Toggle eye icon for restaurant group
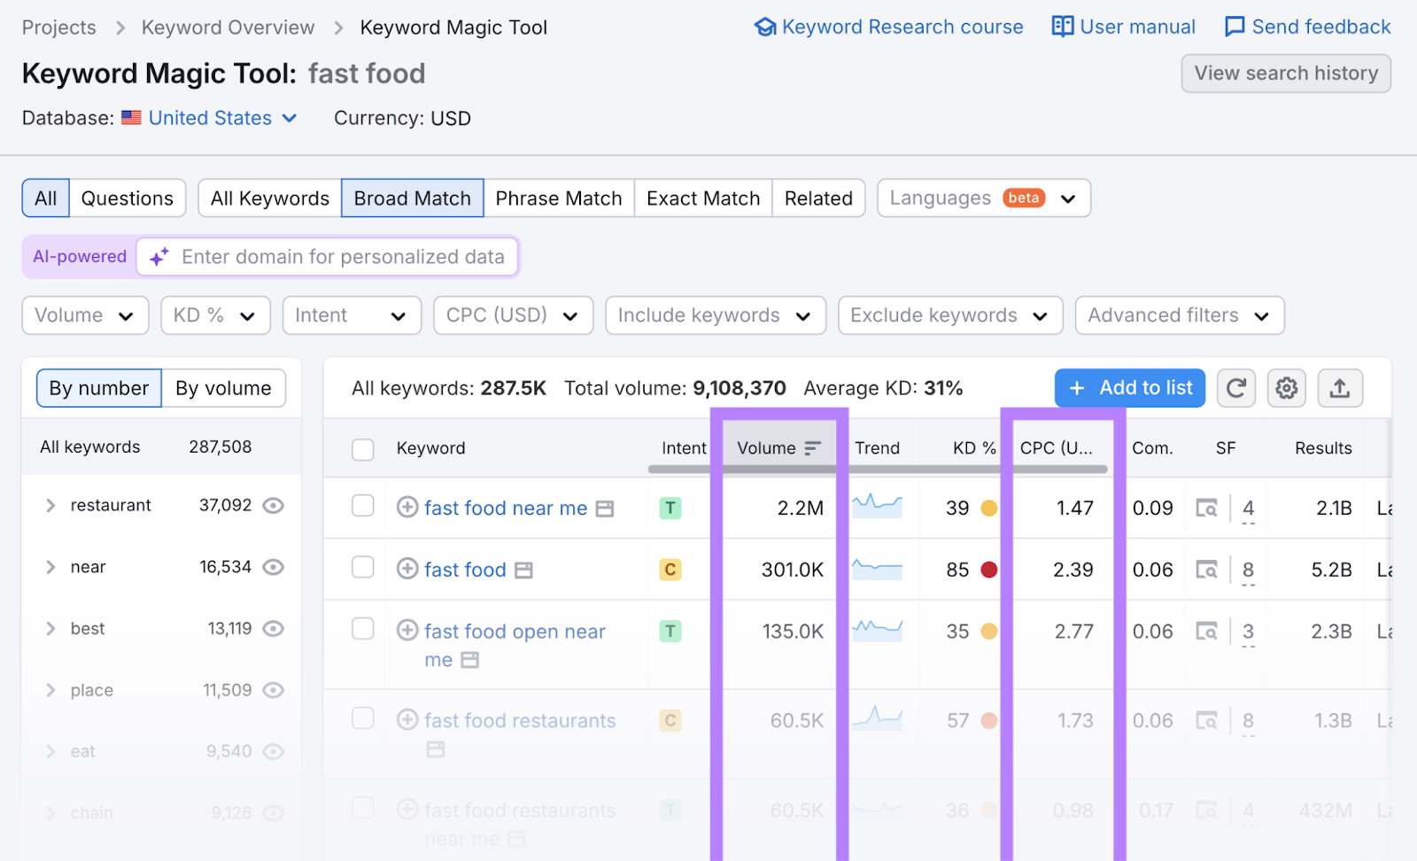 (x=274, y=506)
